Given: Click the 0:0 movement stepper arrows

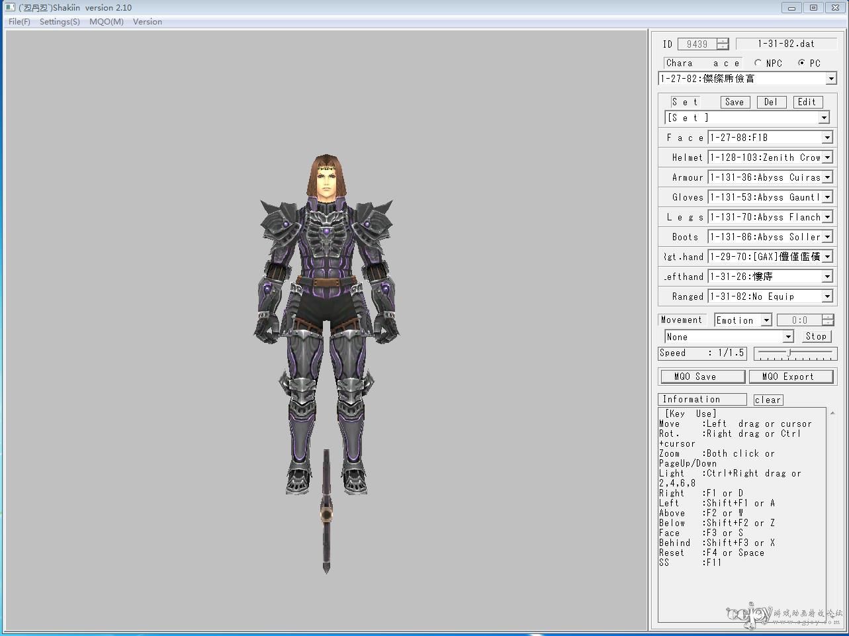Looking at the screenshot, I should pyautogui.click(x=828, y=320).
